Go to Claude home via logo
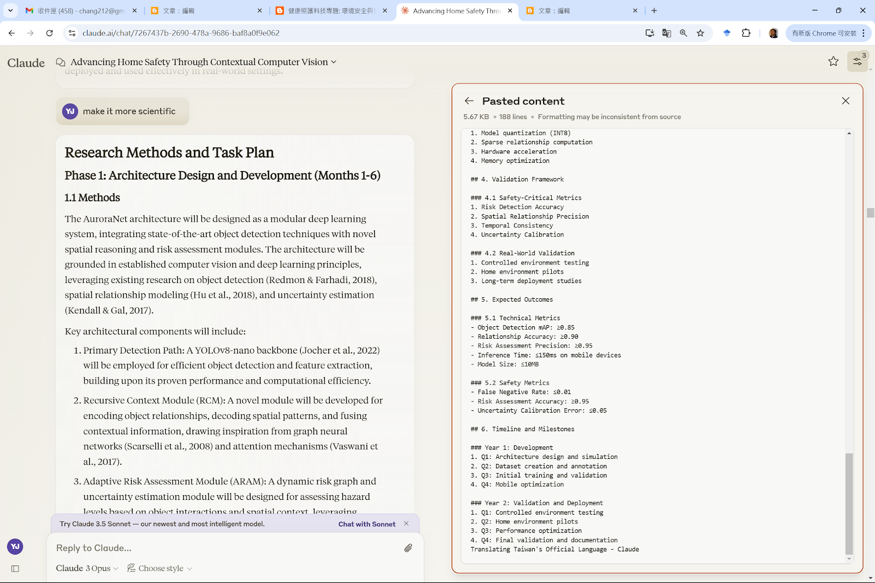Image resolution: width=875 pixels, height=583 pixels. tap(26, 63)
